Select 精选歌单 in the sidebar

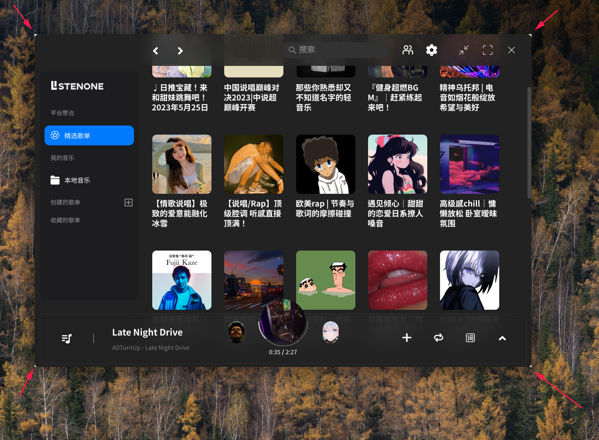click(89, 135)
